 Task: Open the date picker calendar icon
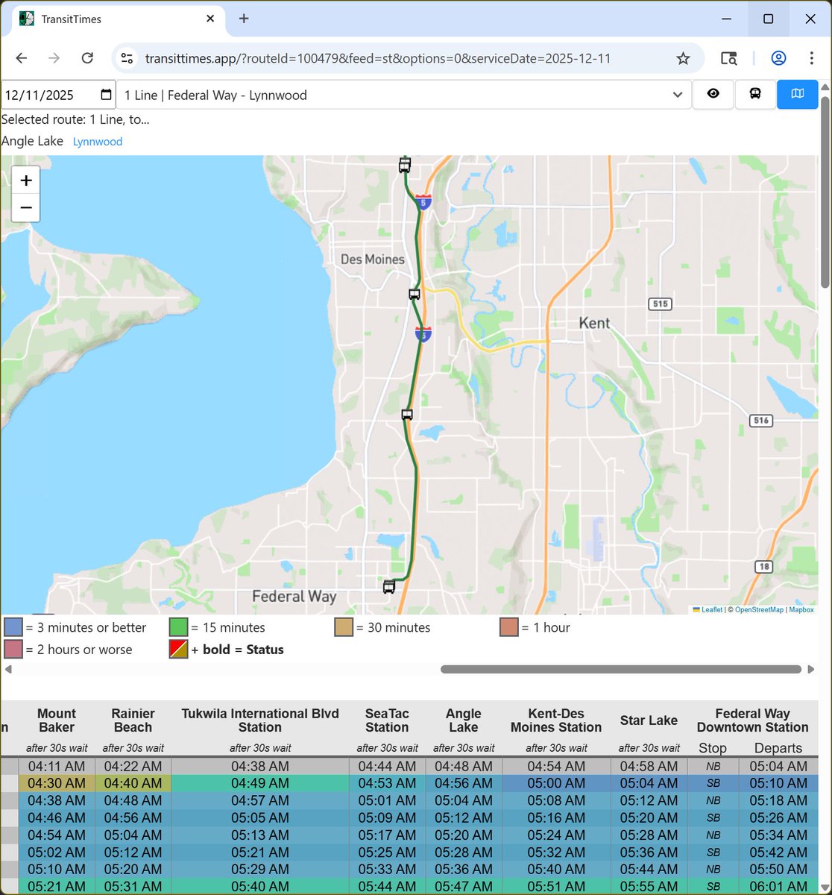click(106, 95)
